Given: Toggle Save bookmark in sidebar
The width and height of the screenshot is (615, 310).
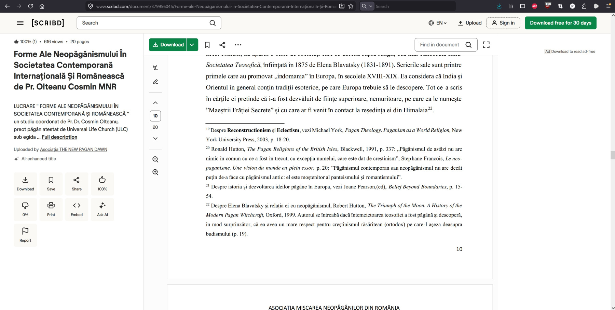Looking at the screenshot, I should (x=51, y=184).
